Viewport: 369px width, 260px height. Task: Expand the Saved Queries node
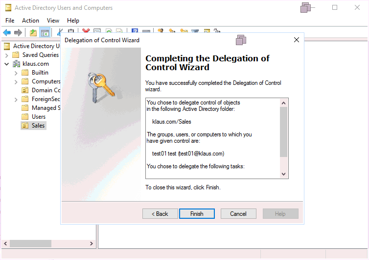pos(6,55)
